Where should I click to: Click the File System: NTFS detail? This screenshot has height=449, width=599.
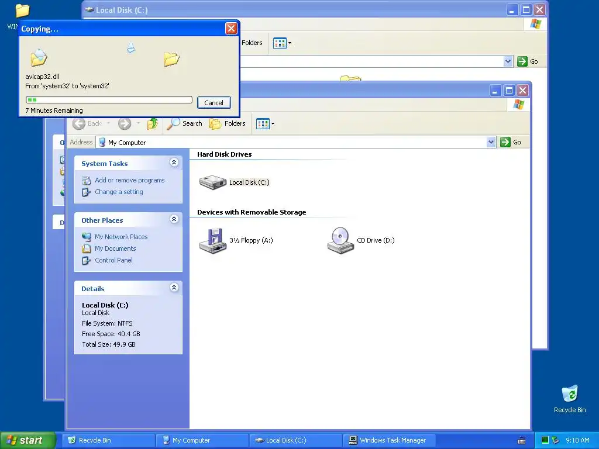click(x=107, y=323)
